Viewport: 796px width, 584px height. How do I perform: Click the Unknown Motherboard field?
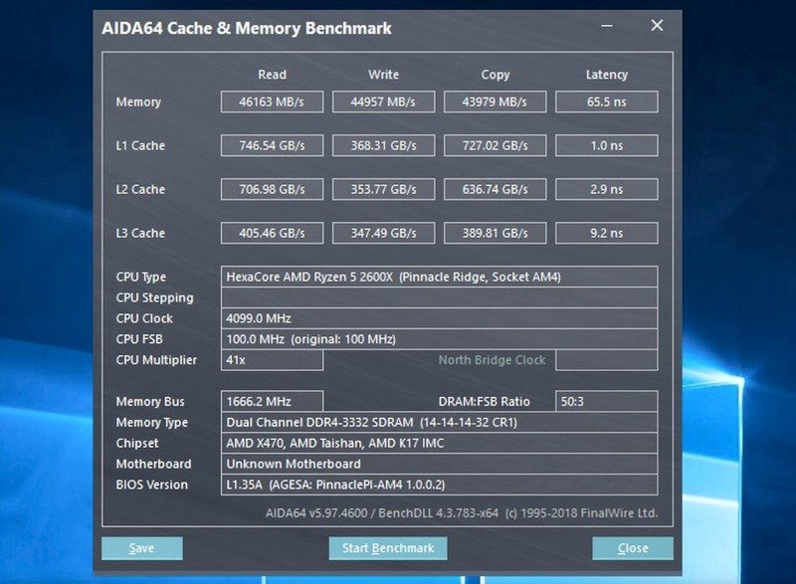(439, 465)
